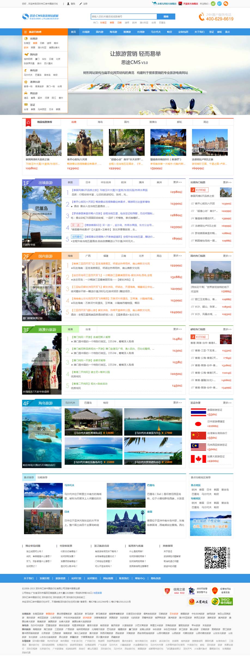
Task: Click the WeChat QR code image in footer
Action: click(x=216, y=557)
